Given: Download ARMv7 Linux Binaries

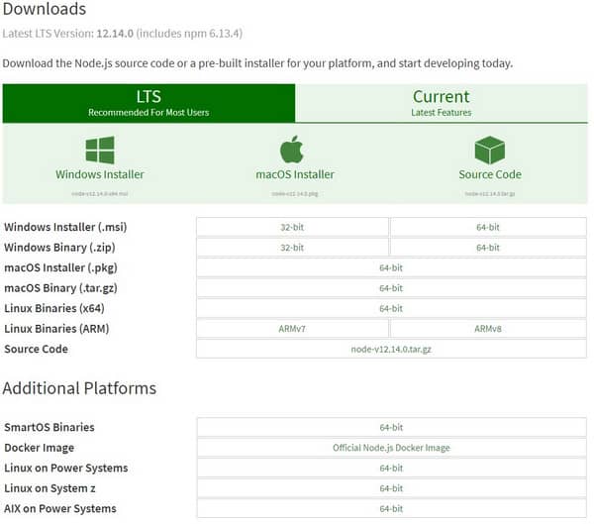Looking at the screenshot, I should point(292,329).
